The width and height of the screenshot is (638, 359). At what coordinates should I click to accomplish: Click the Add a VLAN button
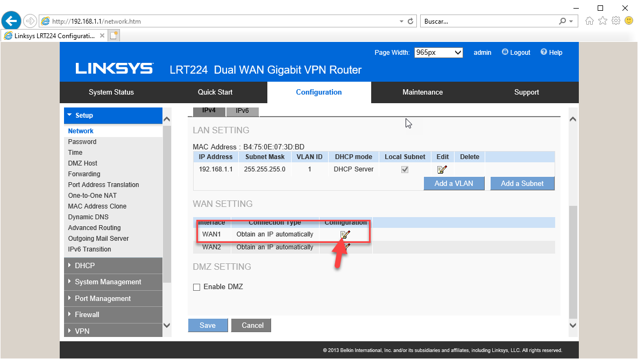(x=453, y=183)
